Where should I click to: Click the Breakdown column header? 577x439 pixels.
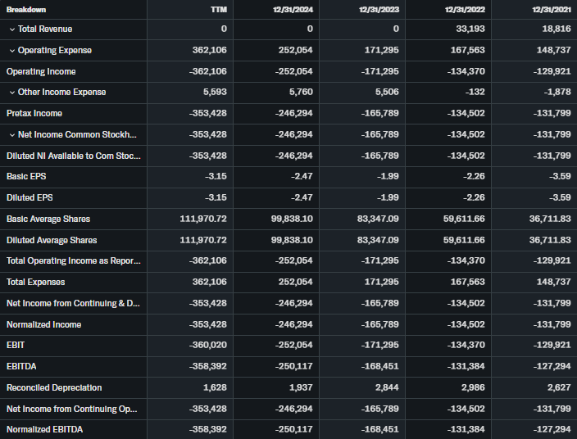coord(26,9)
